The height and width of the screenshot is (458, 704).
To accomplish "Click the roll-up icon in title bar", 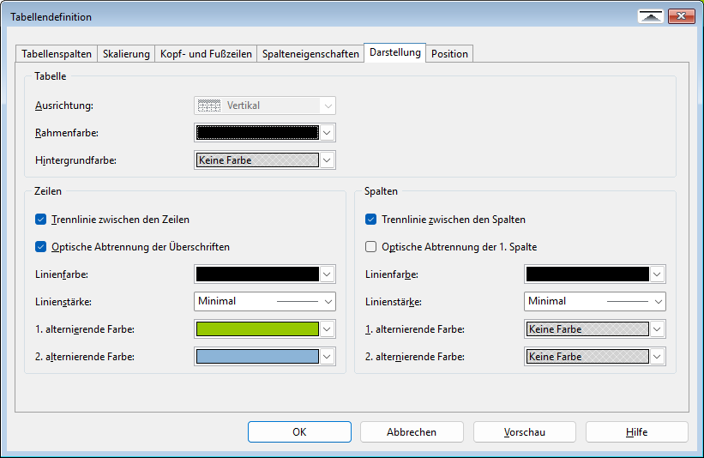I will pos(651,16).
